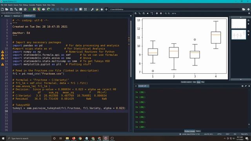Change to the parent directory

pyautogui.click(x=248, y=9)
